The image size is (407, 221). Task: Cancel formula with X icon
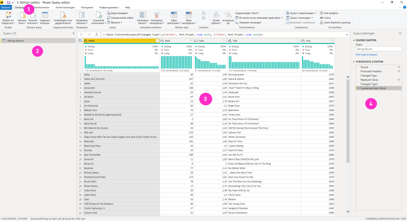[81, 34]
